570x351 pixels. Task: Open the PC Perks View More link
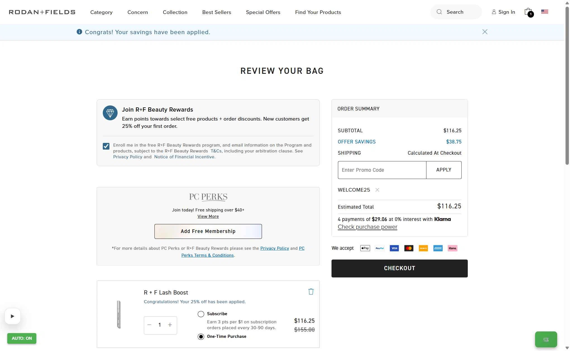pos(208,216)
